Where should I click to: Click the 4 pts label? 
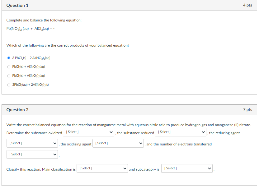tap(247, 5)
